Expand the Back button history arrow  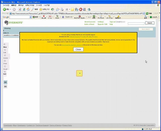point(11,9)
